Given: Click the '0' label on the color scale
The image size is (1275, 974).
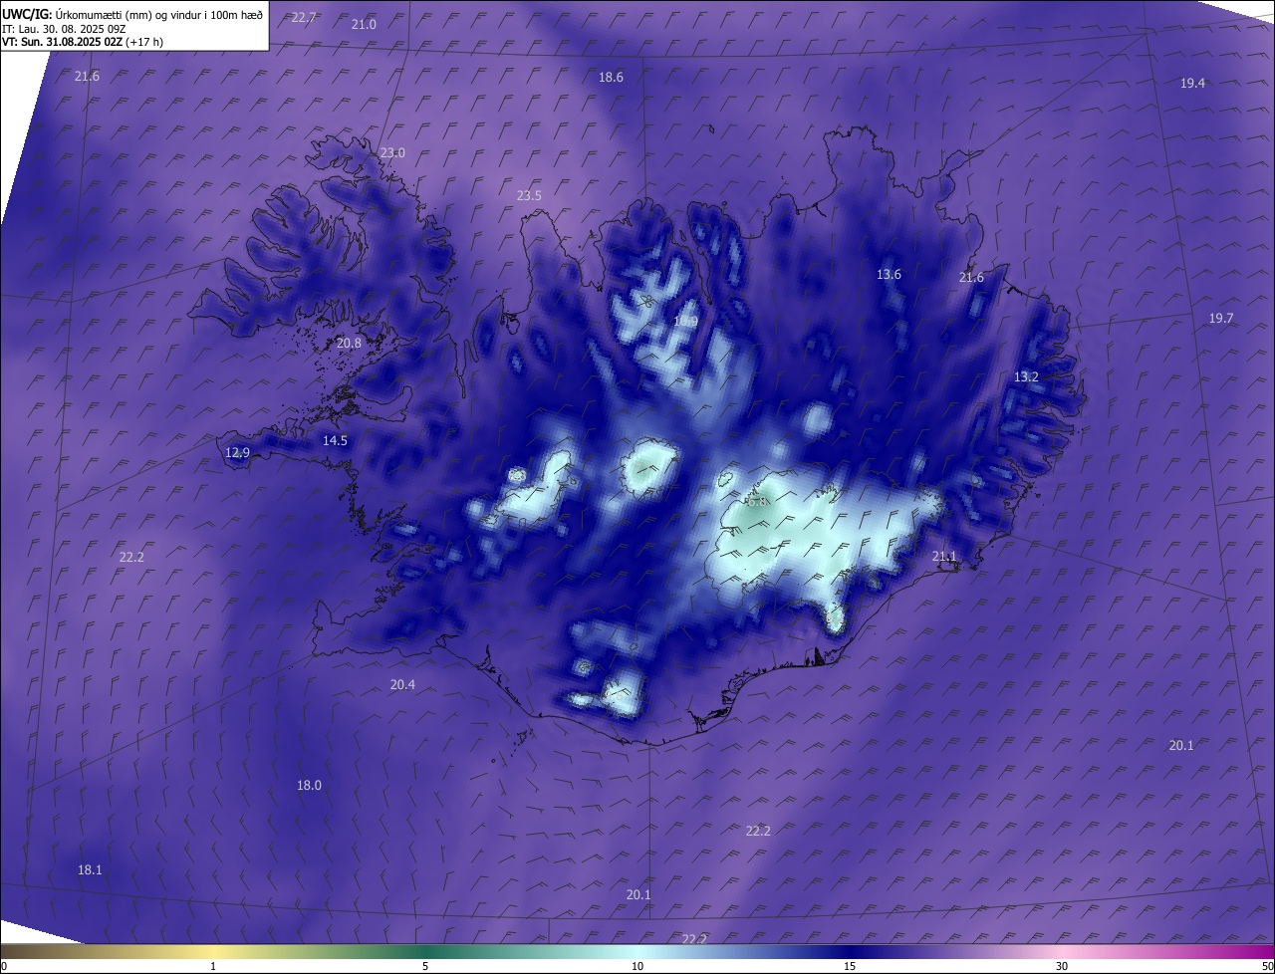Looking at the screenshot, I should click(4, 966).
